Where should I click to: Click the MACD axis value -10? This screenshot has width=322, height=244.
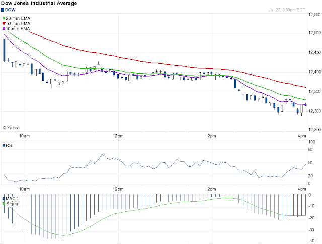311,206
